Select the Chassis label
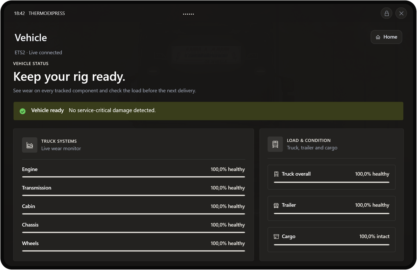Viewport: 417px width, 270px height. coord(30,225)
